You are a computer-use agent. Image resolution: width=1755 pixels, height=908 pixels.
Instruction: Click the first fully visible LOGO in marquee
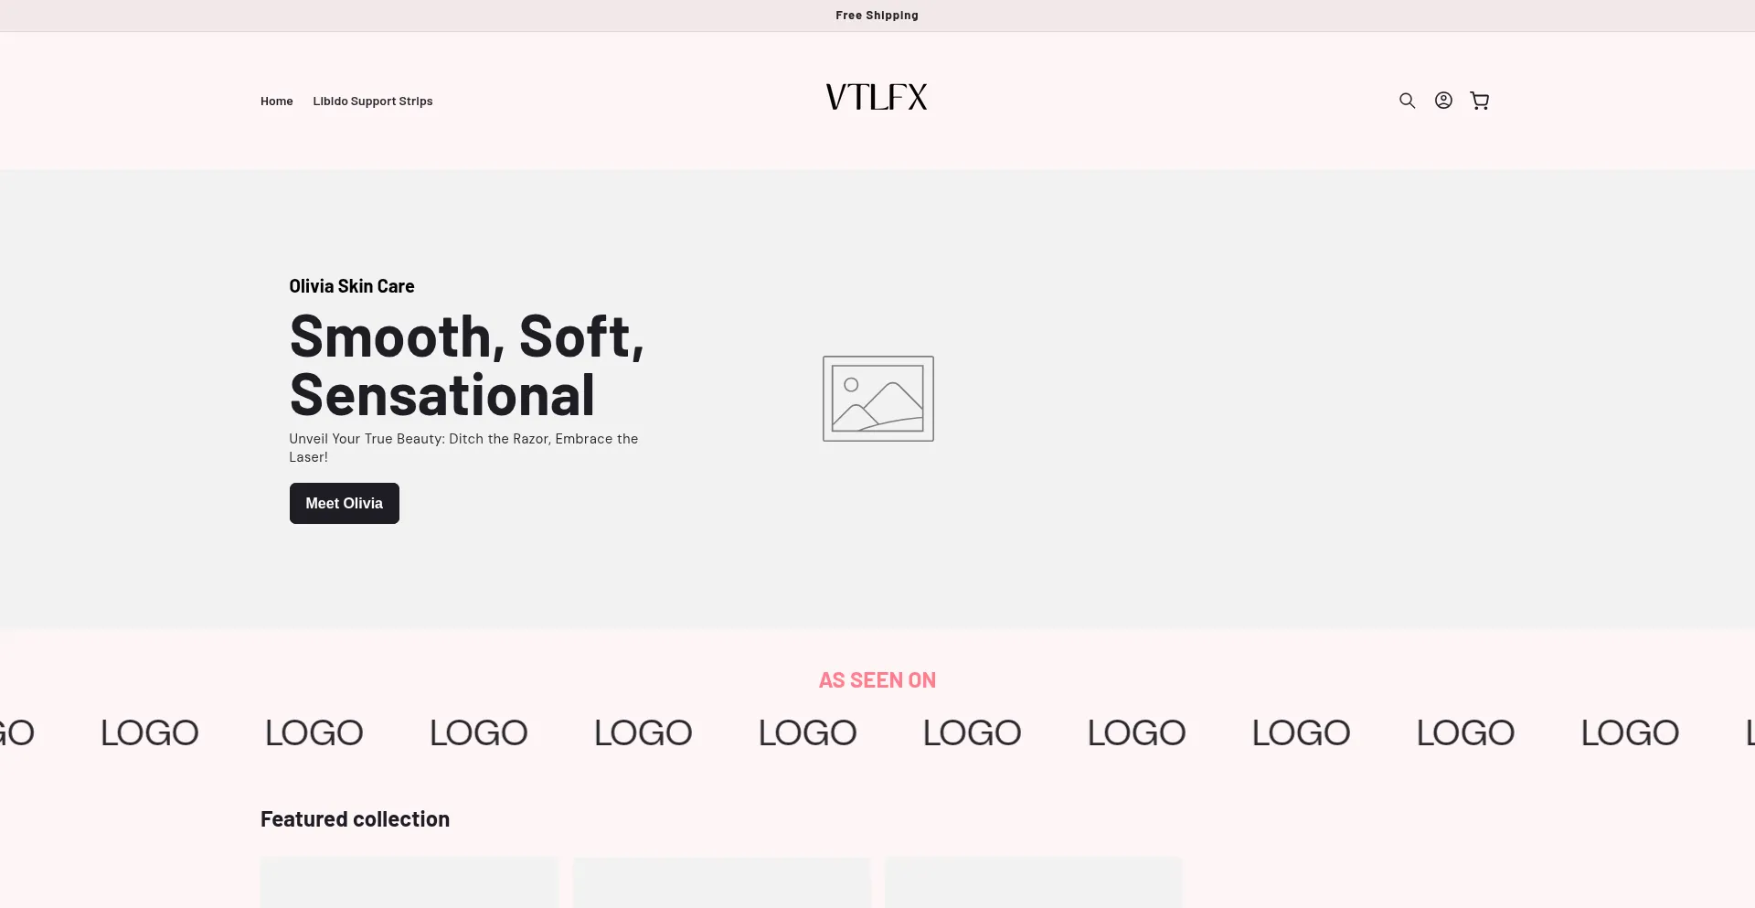(149, 732)
